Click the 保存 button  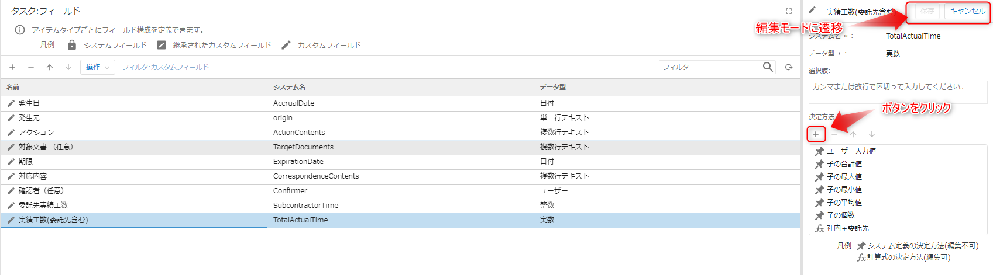point(927,11)
